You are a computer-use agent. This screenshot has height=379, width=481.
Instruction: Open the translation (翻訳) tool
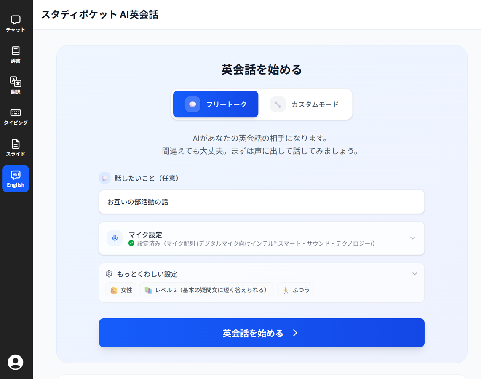point(16,85)
